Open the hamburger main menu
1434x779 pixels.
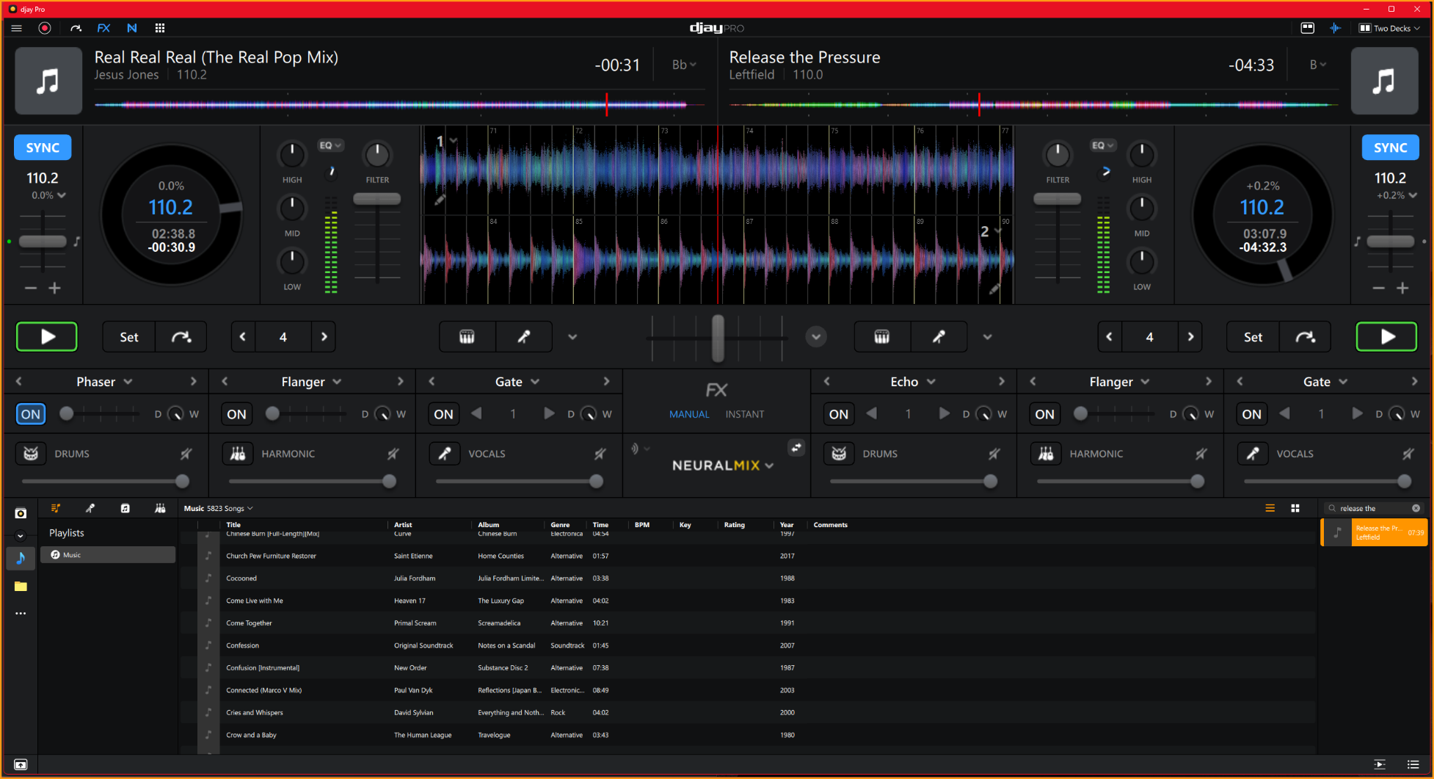tap(16, 28)
